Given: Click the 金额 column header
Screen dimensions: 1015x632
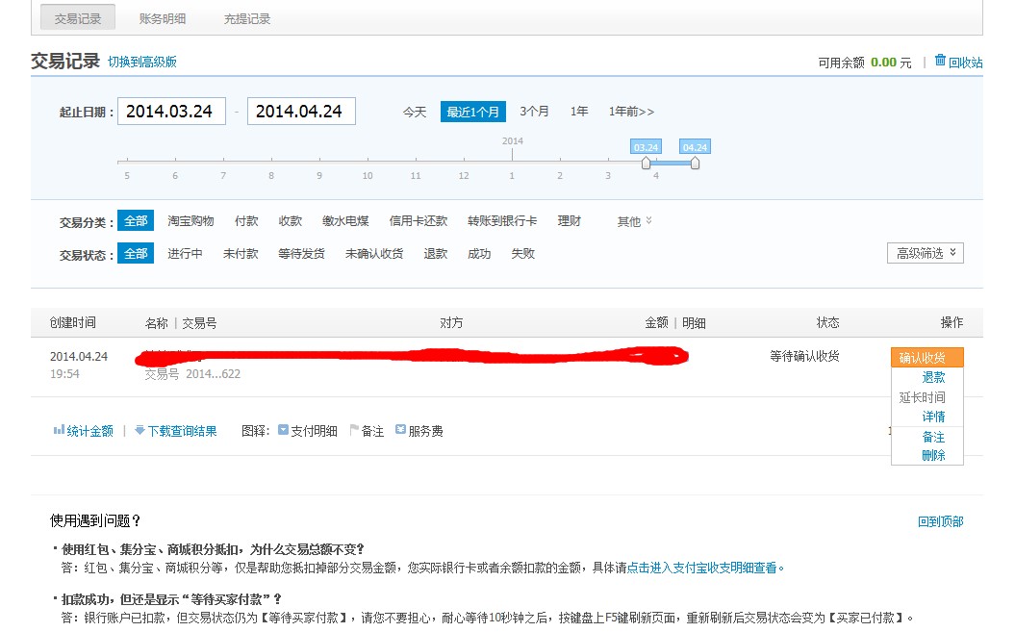Looking at the screenshot, I should tap(656, 322).
